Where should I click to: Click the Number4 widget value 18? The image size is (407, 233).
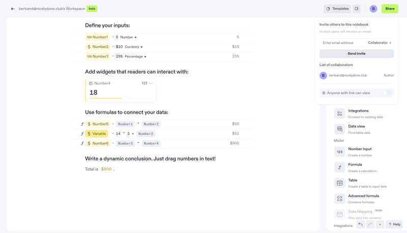pyautogui.click(x=94, y=92)
